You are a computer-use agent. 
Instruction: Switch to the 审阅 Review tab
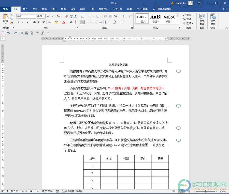click(73, 9)
